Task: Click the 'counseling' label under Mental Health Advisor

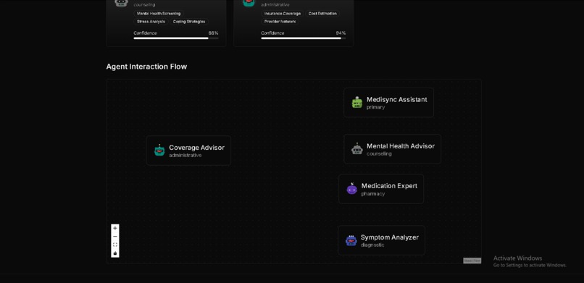Action: coord(379,153)
